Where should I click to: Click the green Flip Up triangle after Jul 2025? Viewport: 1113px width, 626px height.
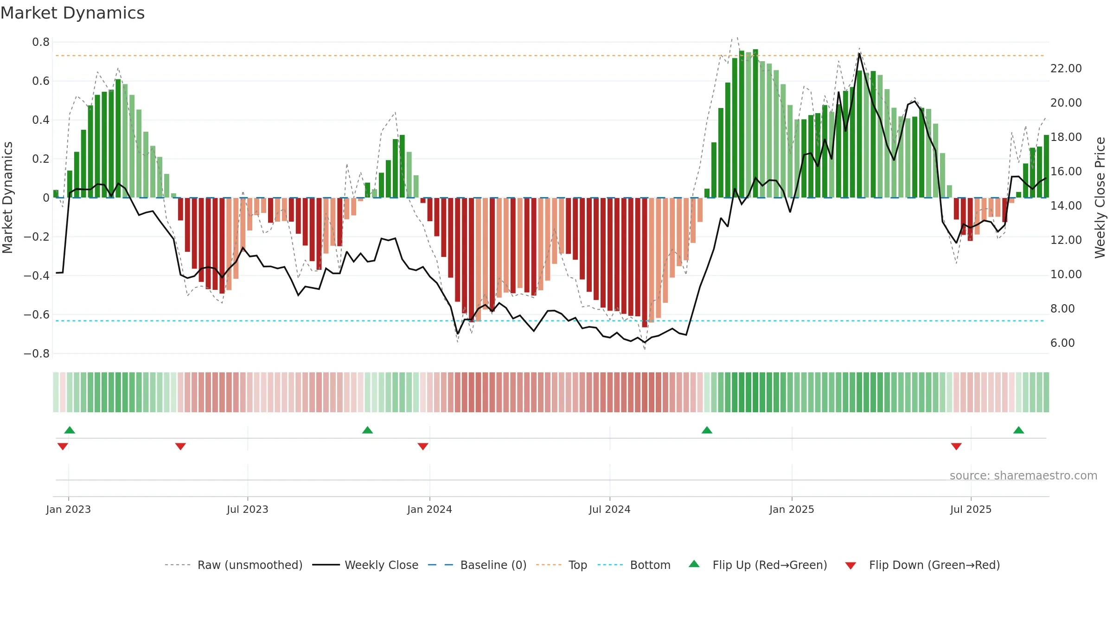point(1018,430)
